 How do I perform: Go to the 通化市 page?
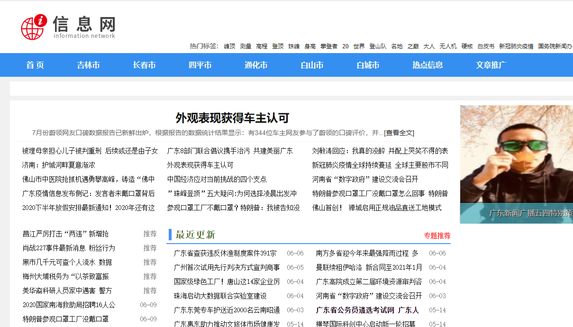[256, 65]
